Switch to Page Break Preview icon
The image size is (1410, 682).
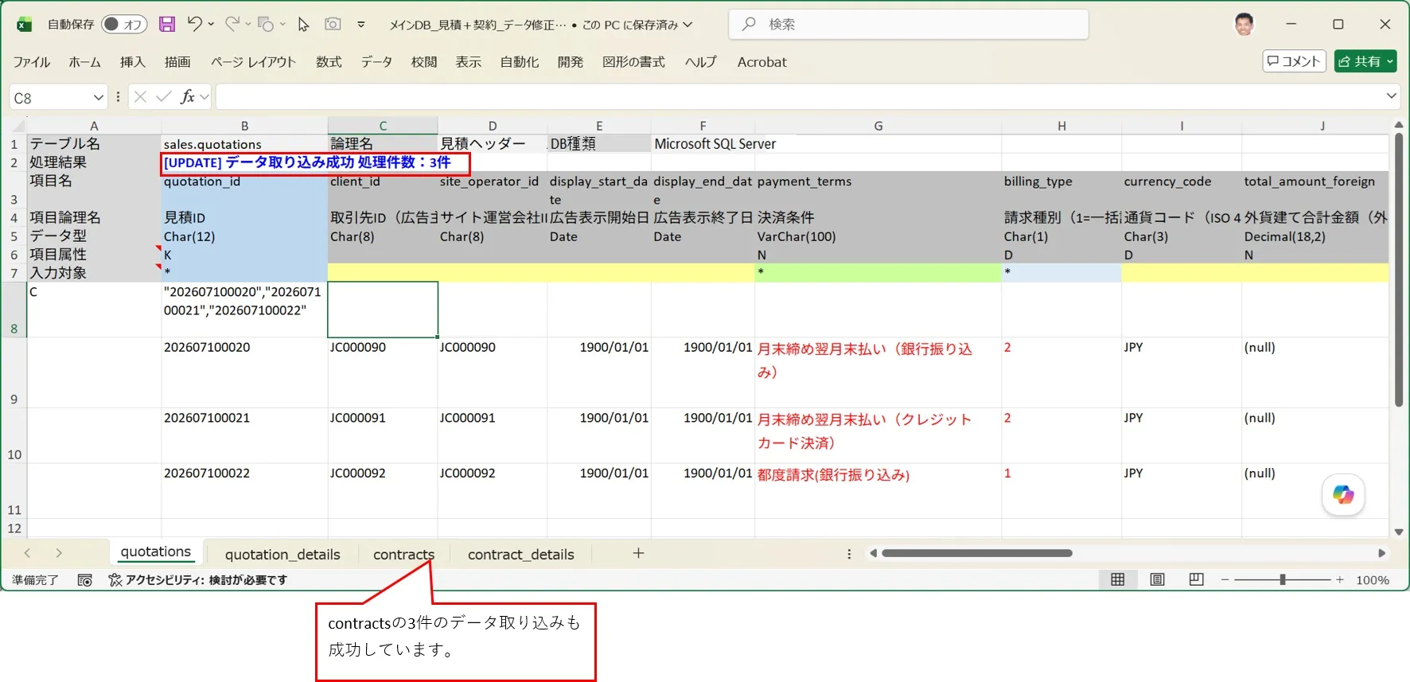[x=1196, y=580]
